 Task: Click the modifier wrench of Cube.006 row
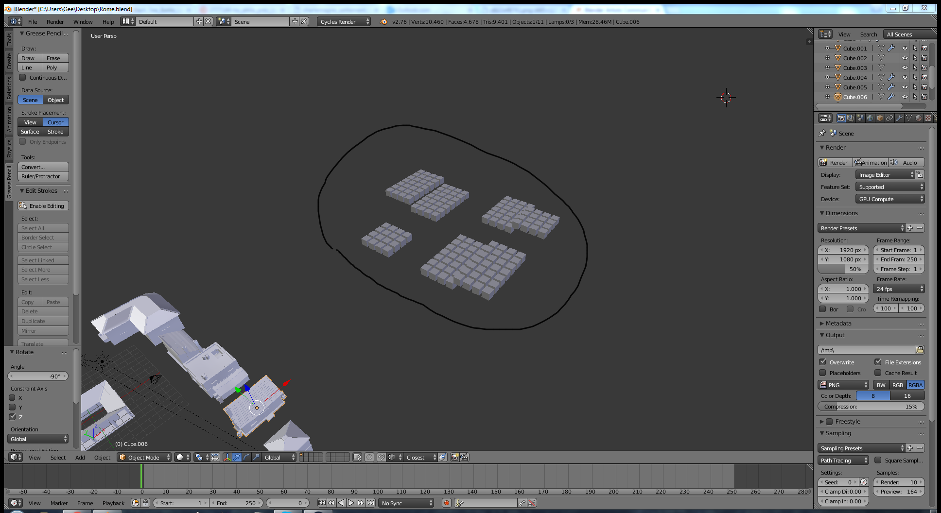(x=891, y=97)
